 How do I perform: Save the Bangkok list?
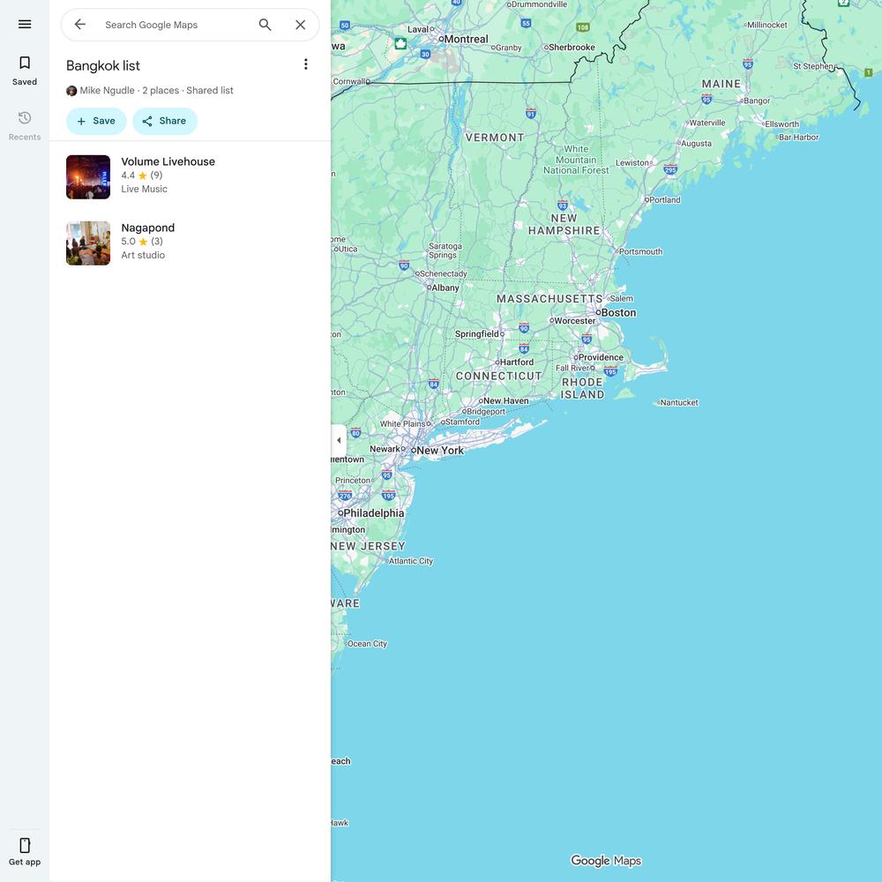[96, 121]
